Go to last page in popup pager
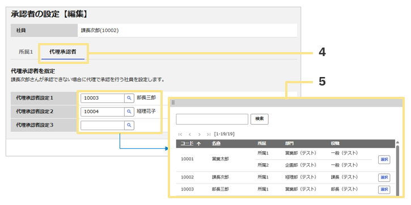 209,134
